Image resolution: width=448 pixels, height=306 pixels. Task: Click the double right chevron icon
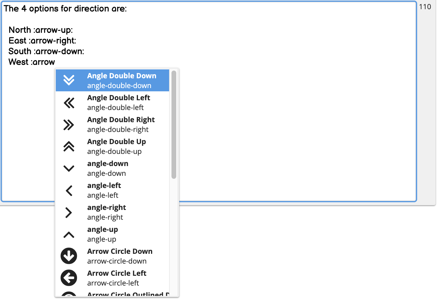tap(69, 125)
